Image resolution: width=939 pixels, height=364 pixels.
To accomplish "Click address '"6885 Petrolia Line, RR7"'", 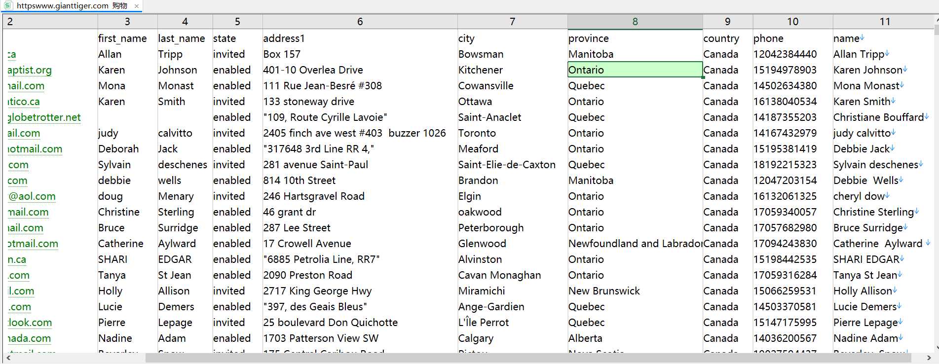I will coord(360,259).
